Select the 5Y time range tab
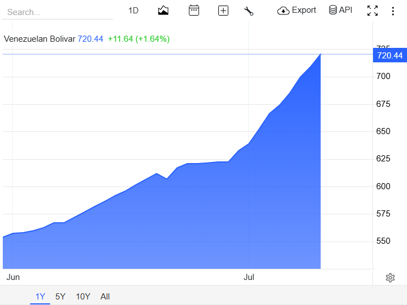The height and width of the screenshot is (305, 407). [x=60, y=296]
